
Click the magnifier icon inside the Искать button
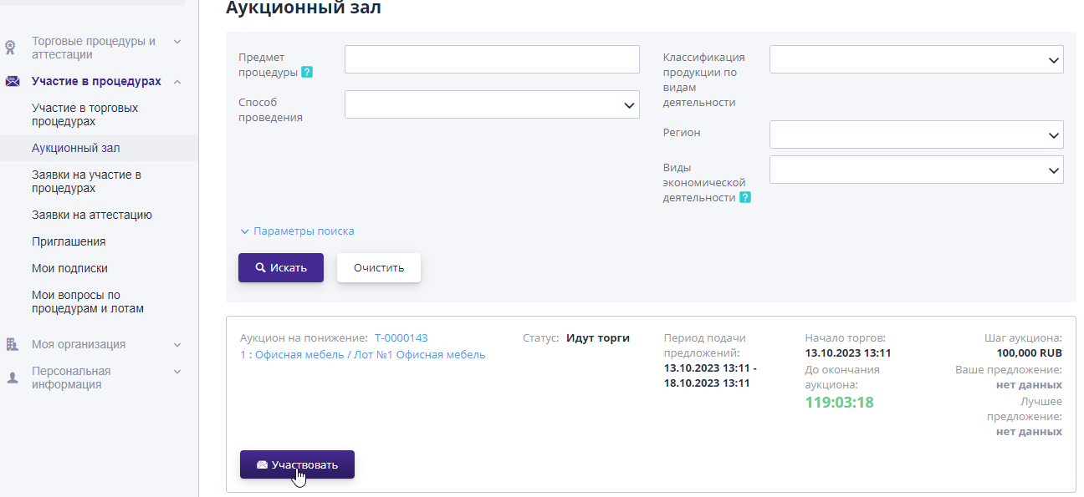[263, 267]
